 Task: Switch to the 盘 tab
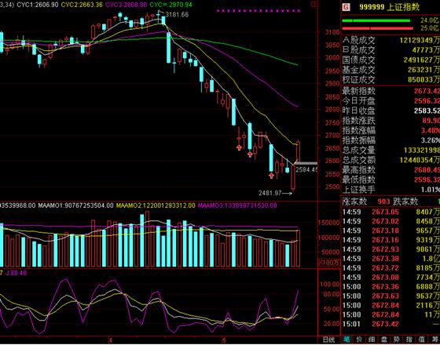click(x=383, y=340)
